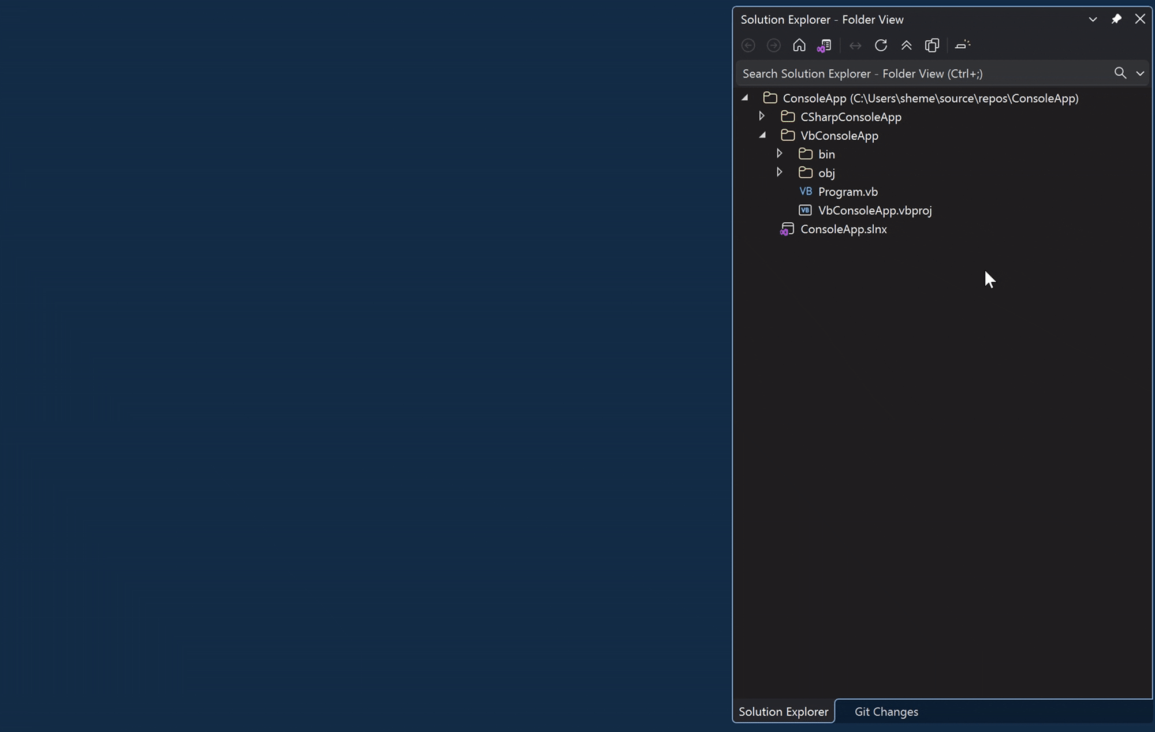Image resolution: width=1155 pixels, height=732 pixels.
Task: Expand the CSharpConsoleApp folder
Action: [x=762, y=115]
